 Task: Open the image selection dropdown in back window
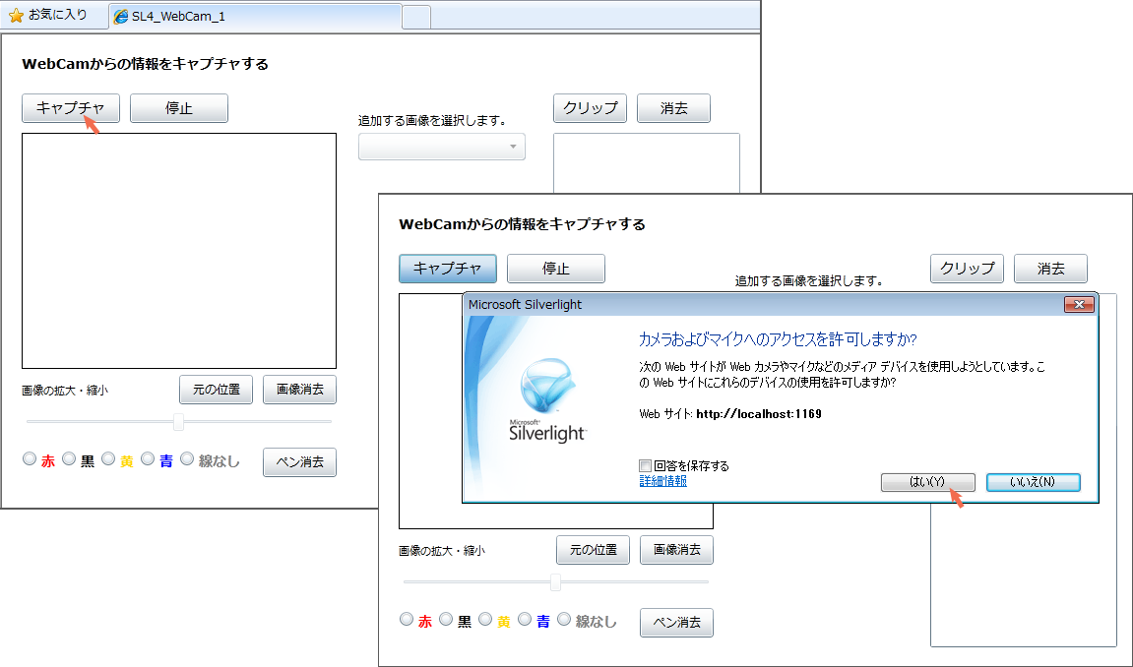(x=442, y=147)
